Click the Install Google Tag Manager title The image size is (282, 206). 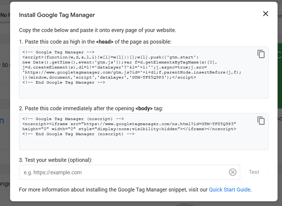tap(57, 15)
